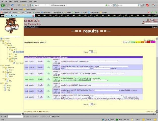
Task: Open the Information developer toolbar menu
Action: (46, 13)
